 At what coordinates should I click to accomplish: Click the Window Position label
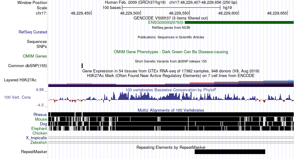[32, 2]
